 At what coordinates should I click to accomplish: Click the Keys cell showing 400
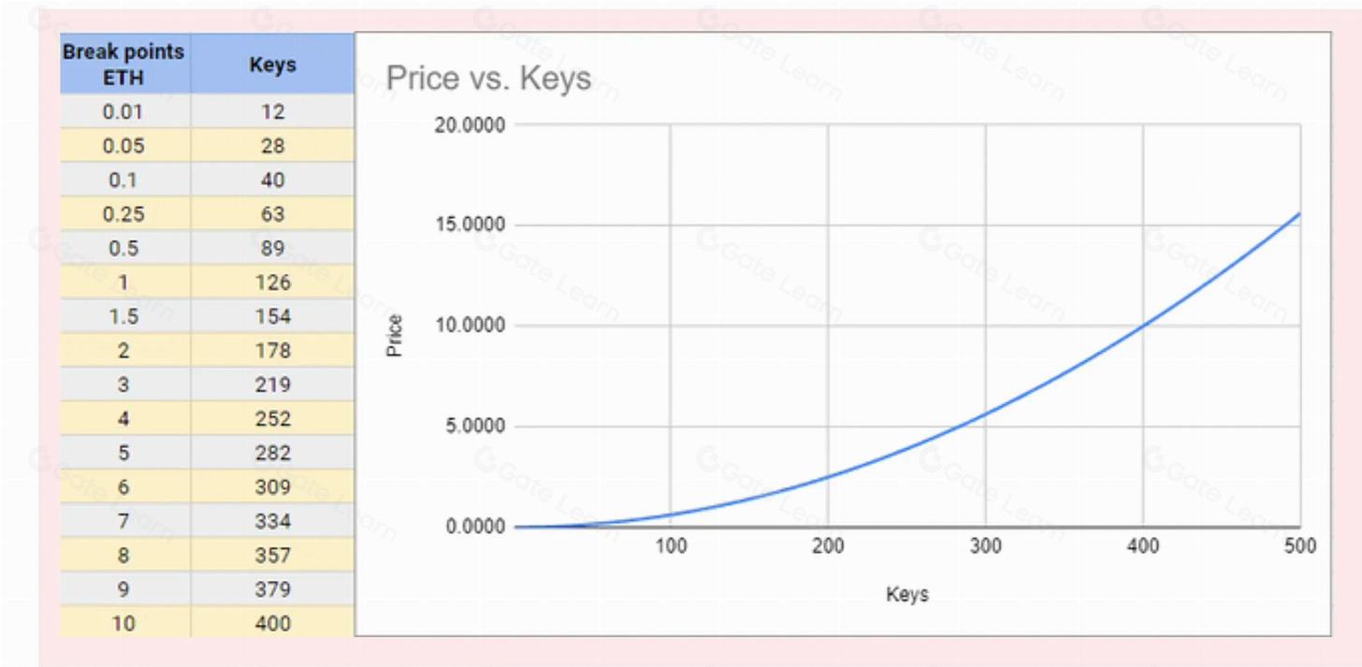point(272,623)
